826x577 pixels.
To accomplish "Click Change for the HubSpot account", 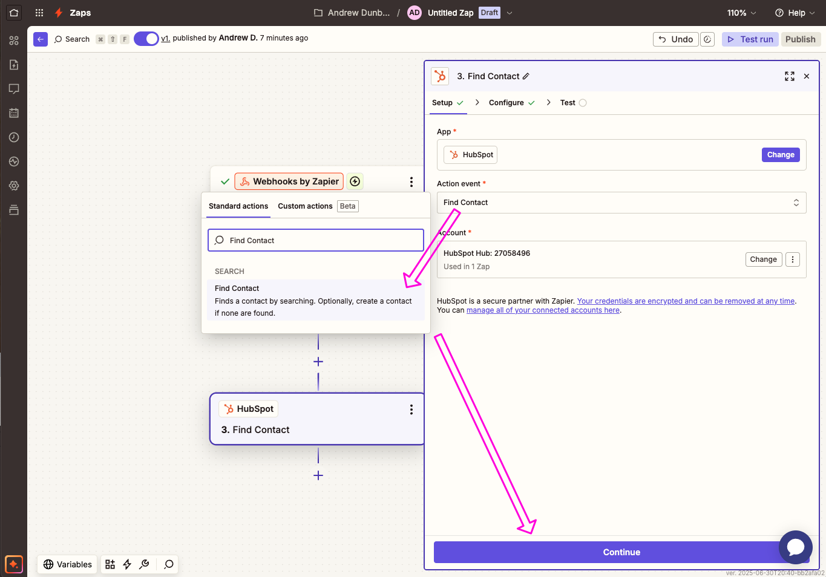I will pos(763,259).
